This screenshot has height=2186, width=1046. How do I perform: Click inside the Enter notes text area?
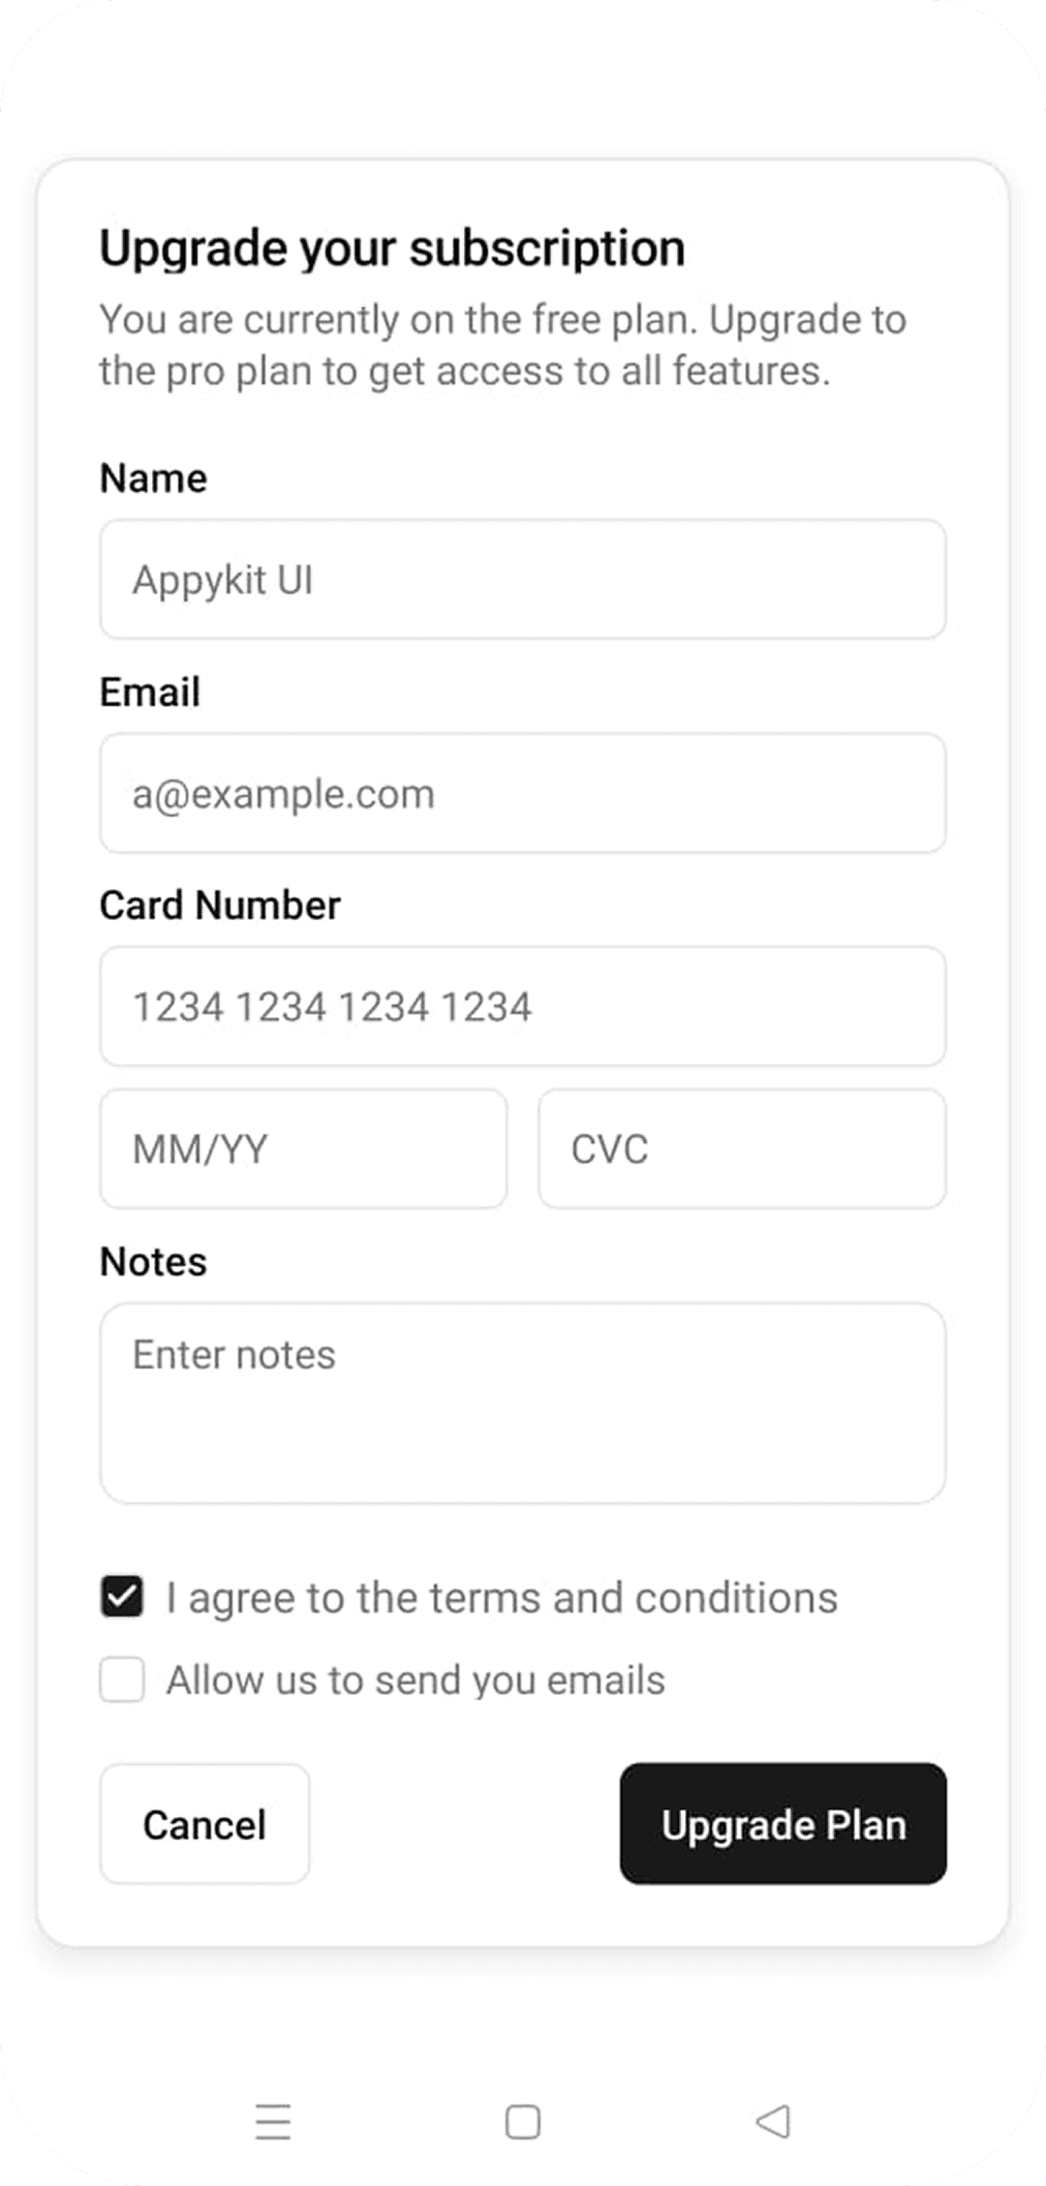click(523, 1402)
